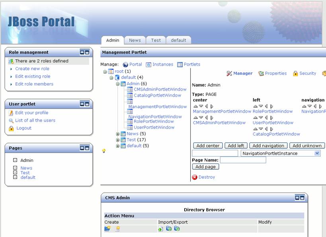Click the green upload arrow icon under Import/Export
Screen dimensions: 326x237
160,229
